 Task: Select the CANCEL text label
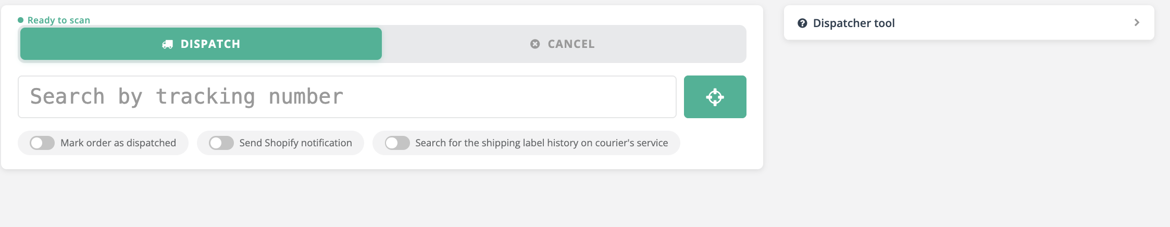pyautogui.click(x=571, y=44)
